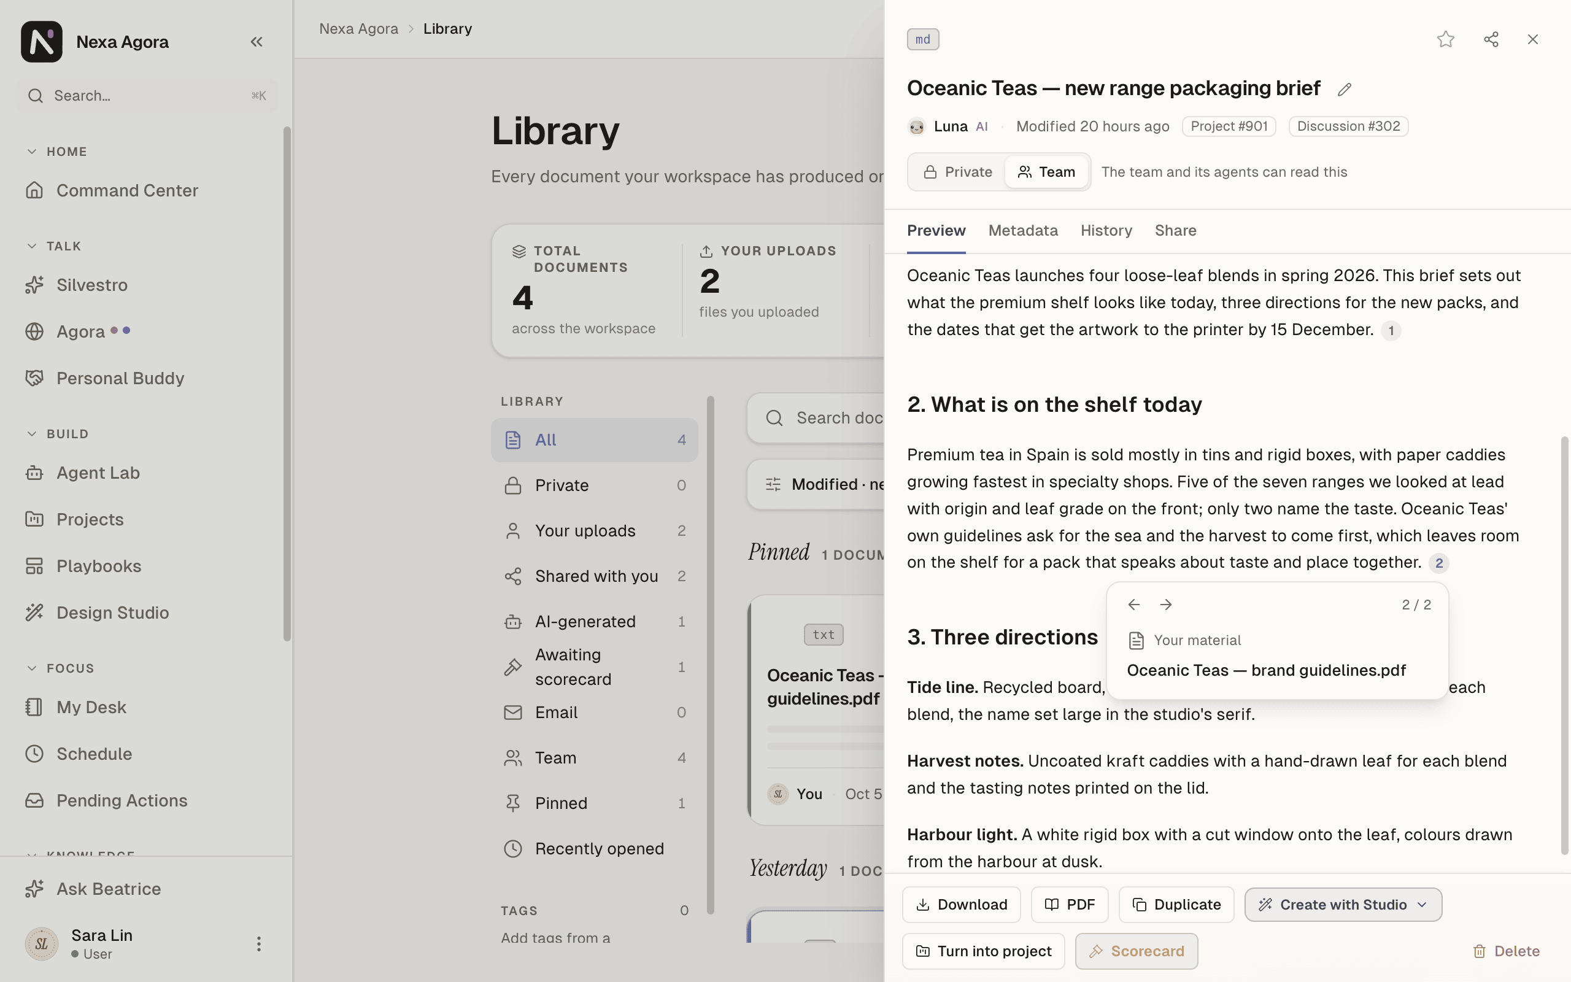Open My Desk

147,706
